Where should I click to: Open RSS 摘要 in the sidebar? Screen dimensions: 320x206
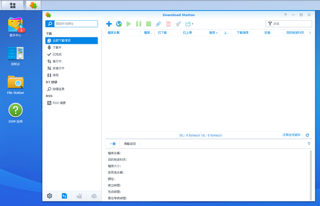click(x=59, y=103)
